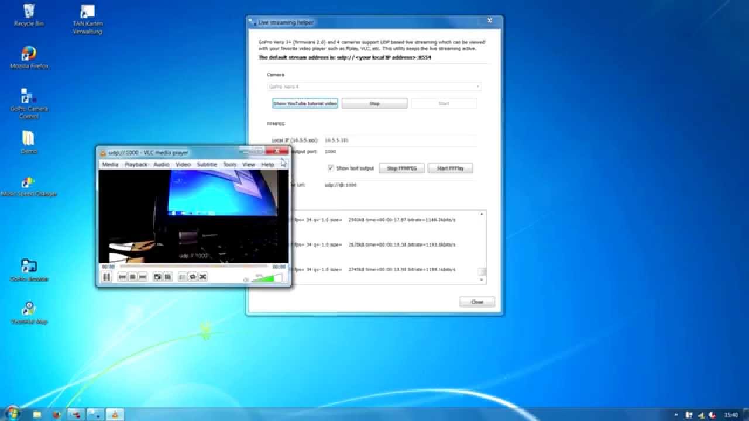Screen dimensions: 749x421
Task: Close the Live streaming helper window X
Action: point(489,21)
